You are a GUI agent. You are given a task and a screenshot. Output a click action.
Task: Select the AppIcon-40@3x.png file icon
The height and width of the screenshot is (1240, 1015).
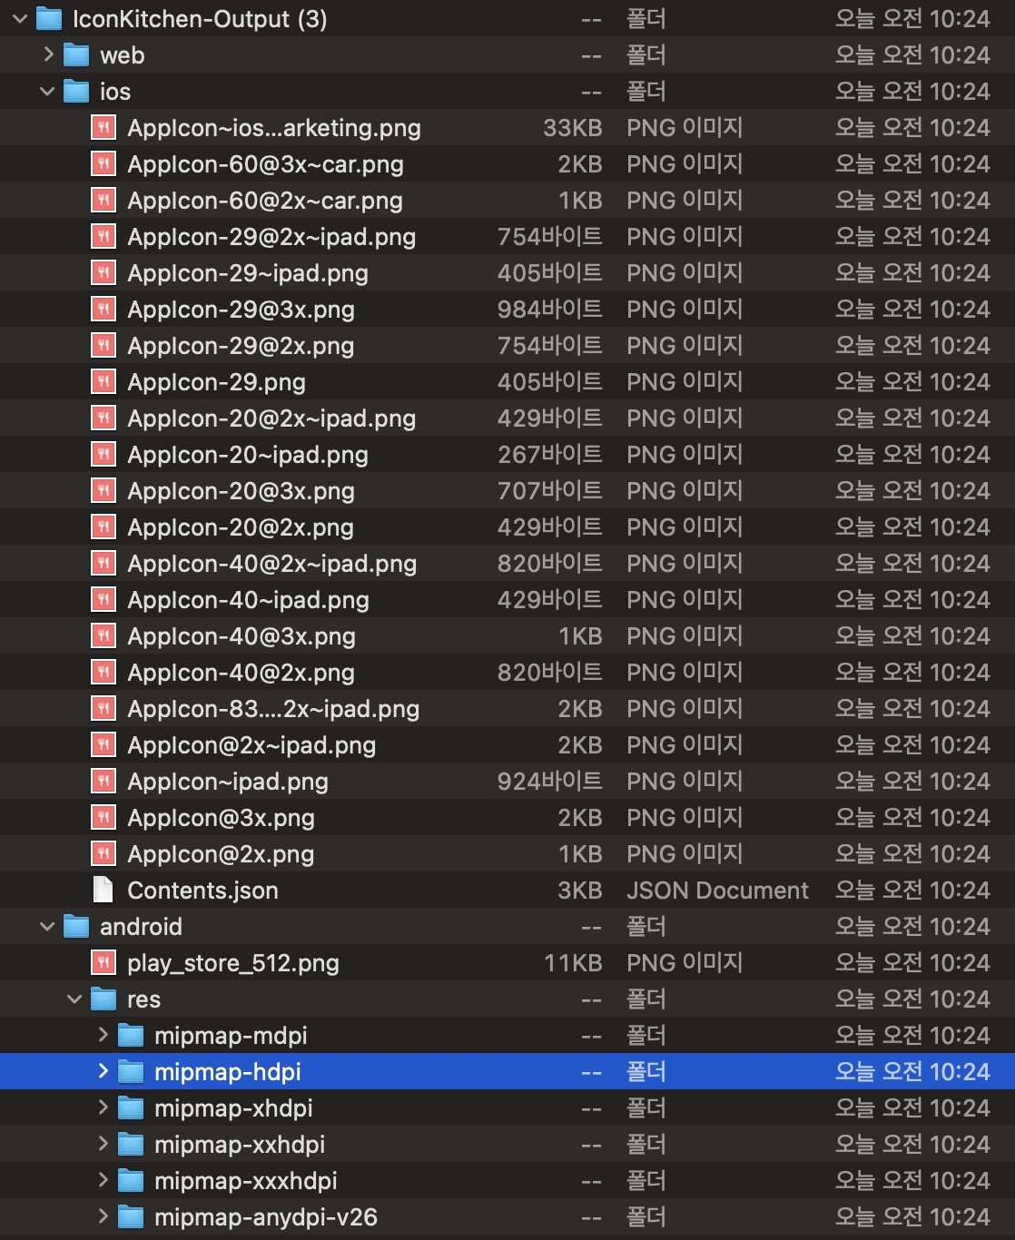(103, 636)
